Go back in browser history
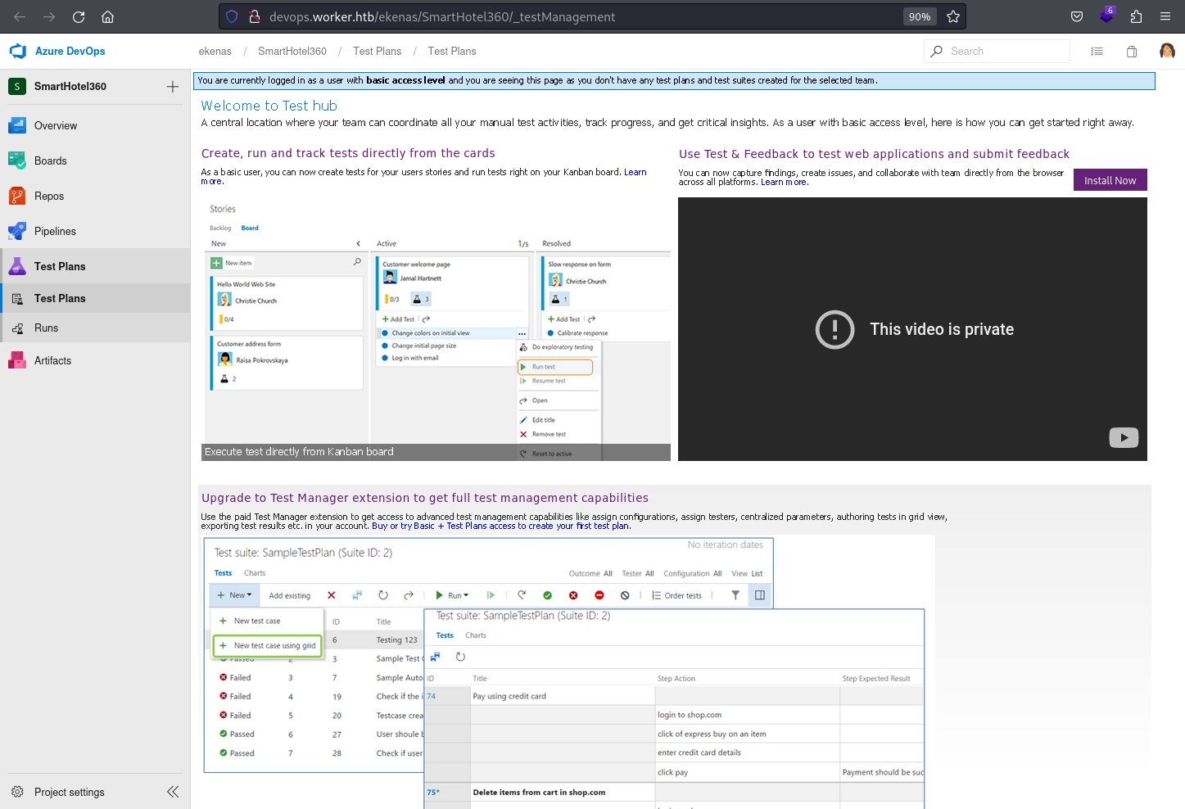Image resolution: width=1185 pixels, height=809 pixels. tap(20, 16)
